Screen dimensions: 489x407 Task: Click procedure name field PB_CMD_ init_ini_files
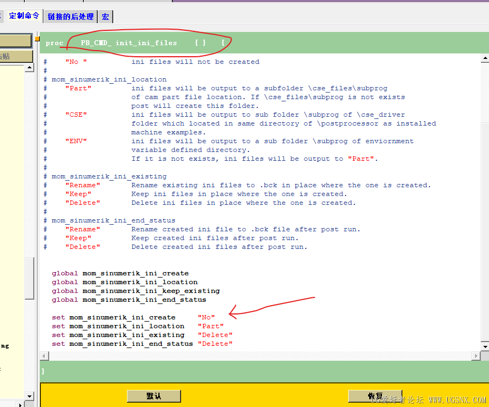(129, 43)
